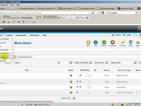Reload the page with refresh icon
The width and height of the screenshot is (141, 106).
[98, 13]
